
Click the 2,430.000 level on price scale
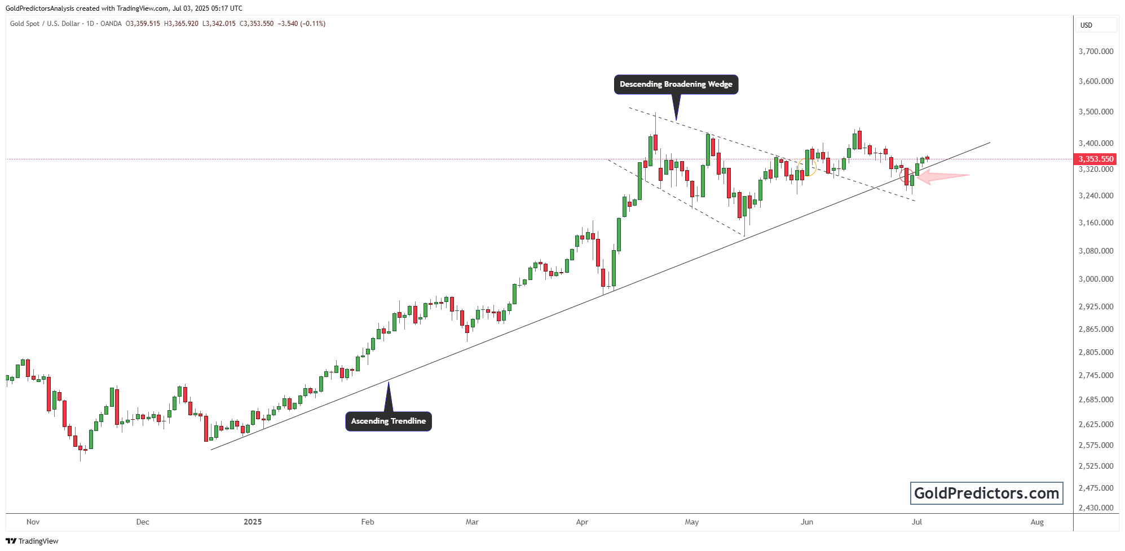click(1096, 508)
